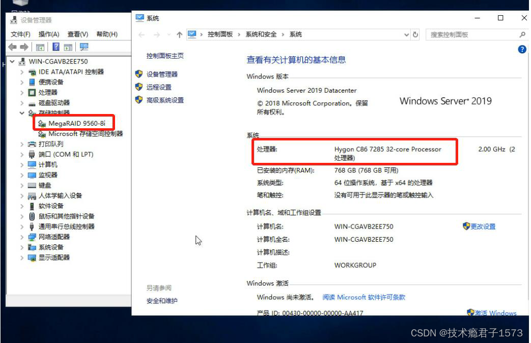Open 设备管理器 link in sidebar
Screen dimensions: 531x343
[162, 74]
